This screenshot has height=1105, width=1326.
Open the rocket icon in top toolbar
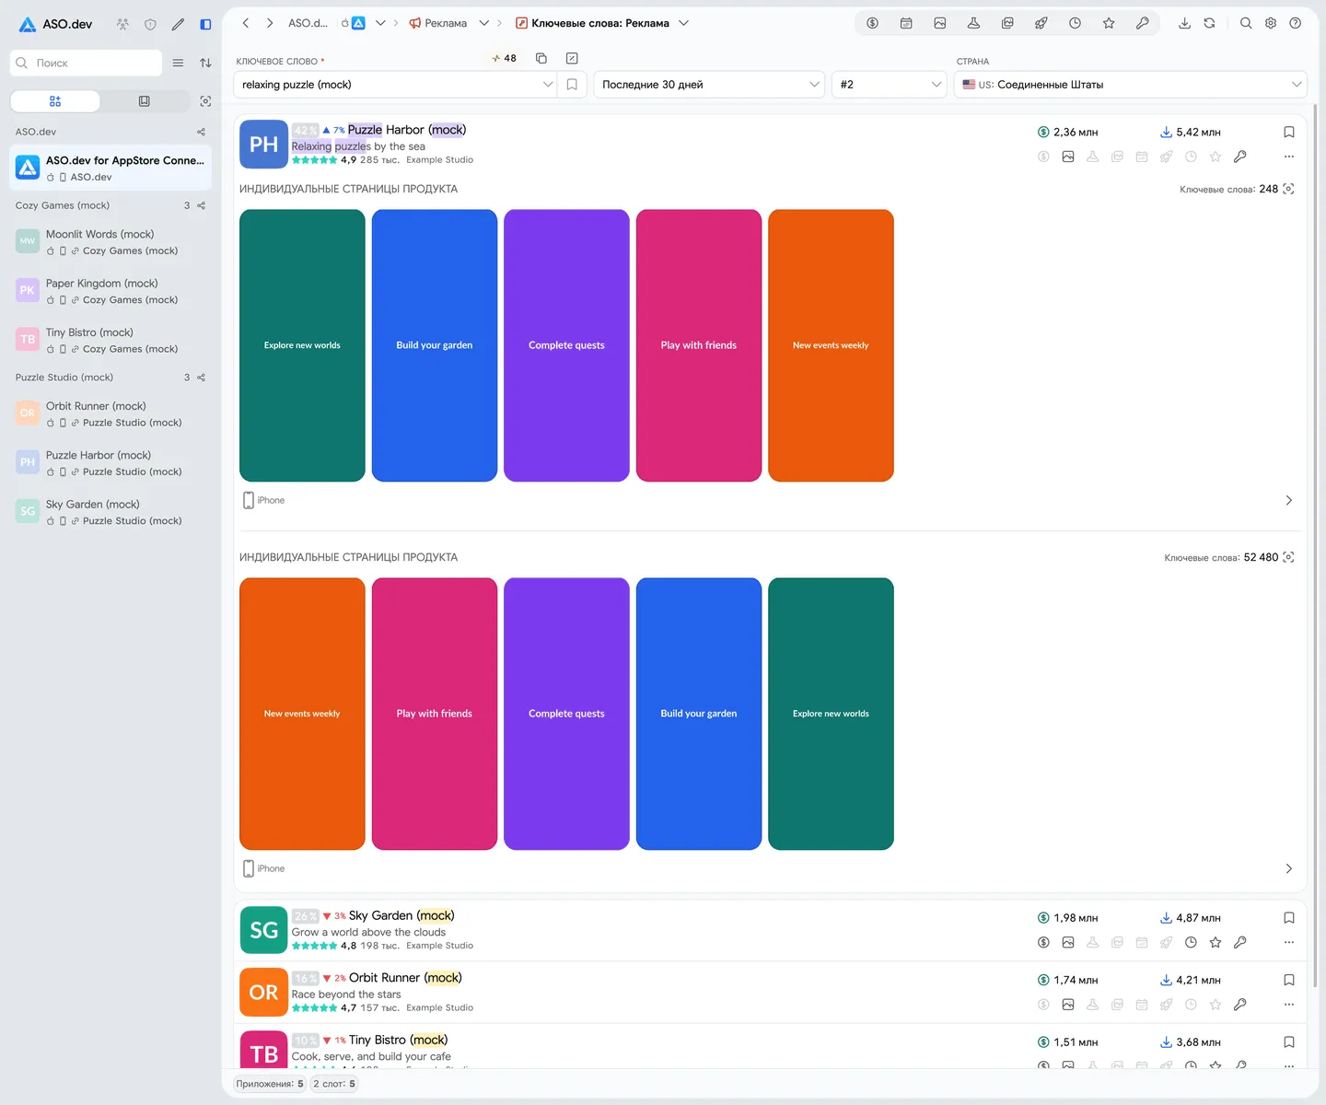click(x=1041, y=23)
